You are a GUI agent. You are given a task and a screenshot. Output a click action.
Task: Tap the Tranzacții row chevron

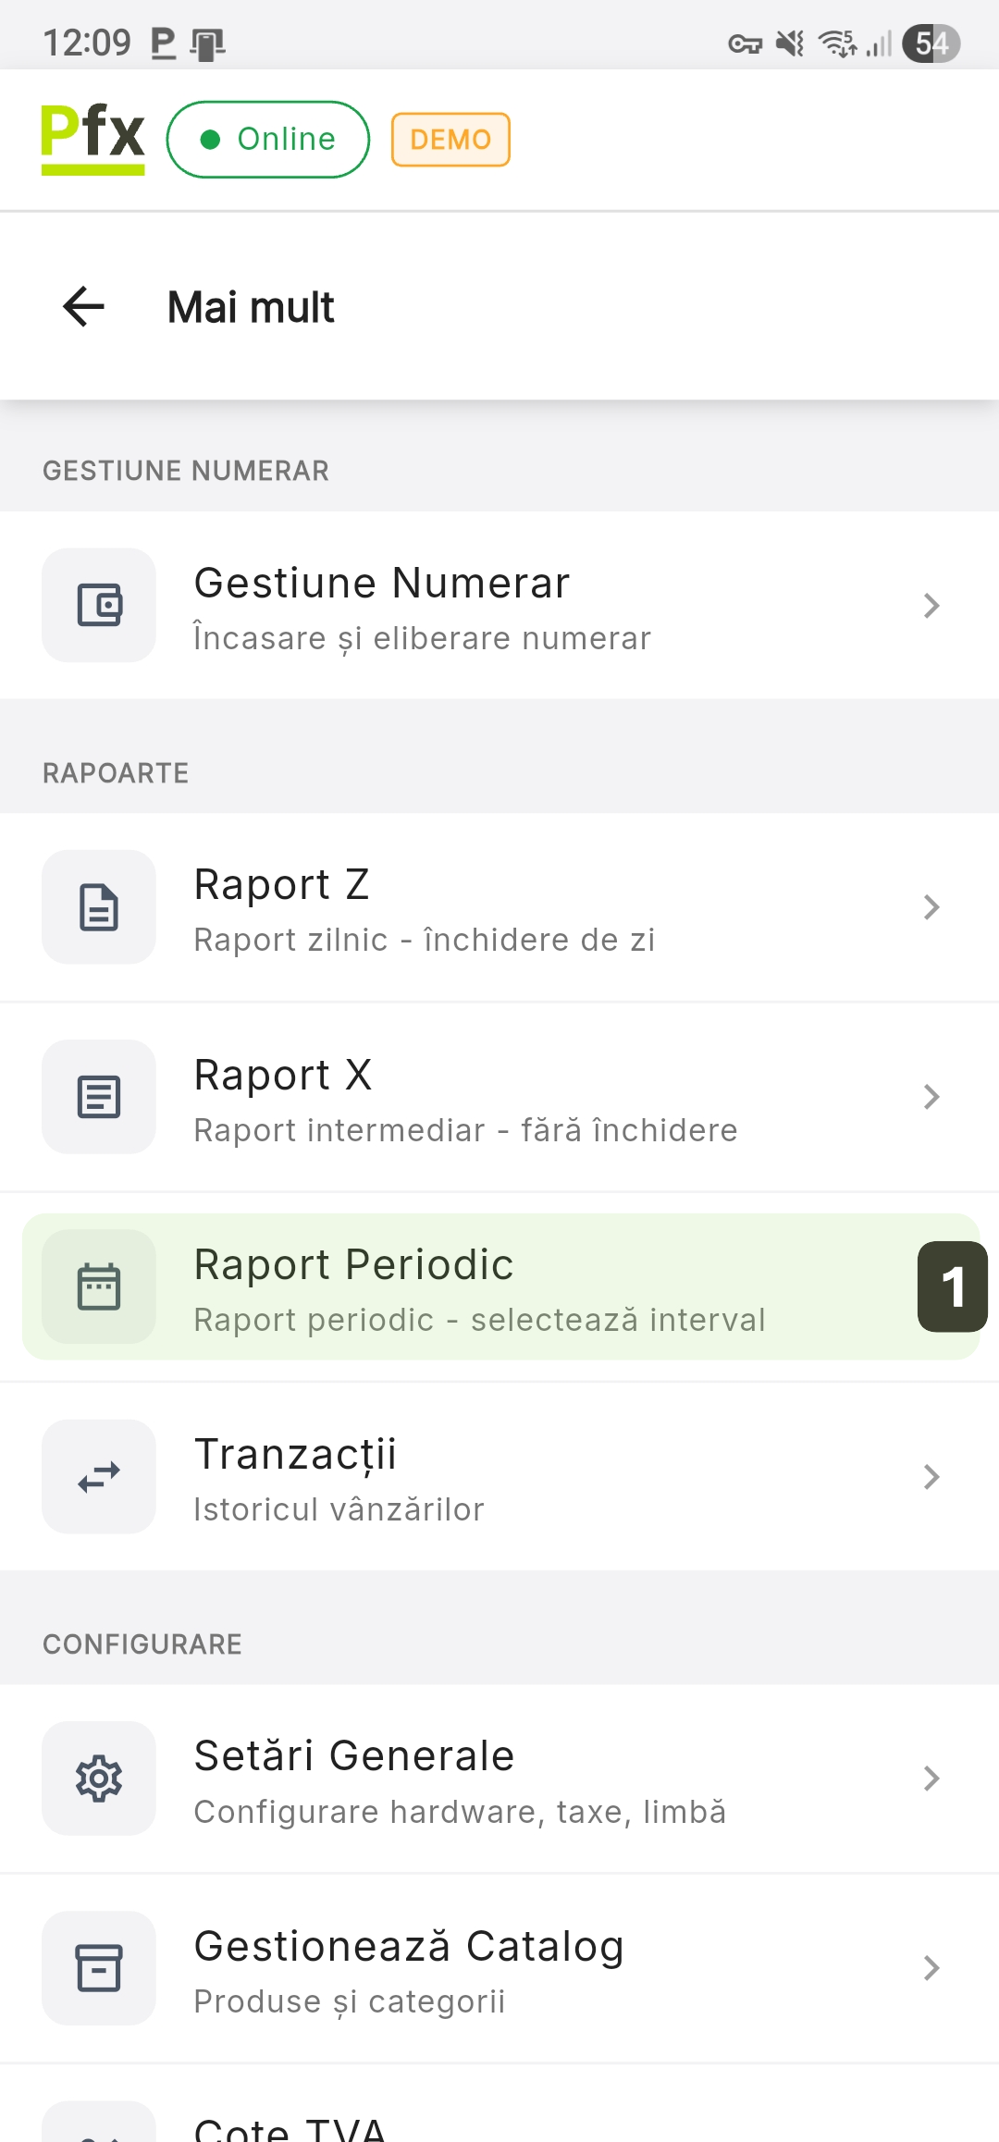click(931, 1477)
